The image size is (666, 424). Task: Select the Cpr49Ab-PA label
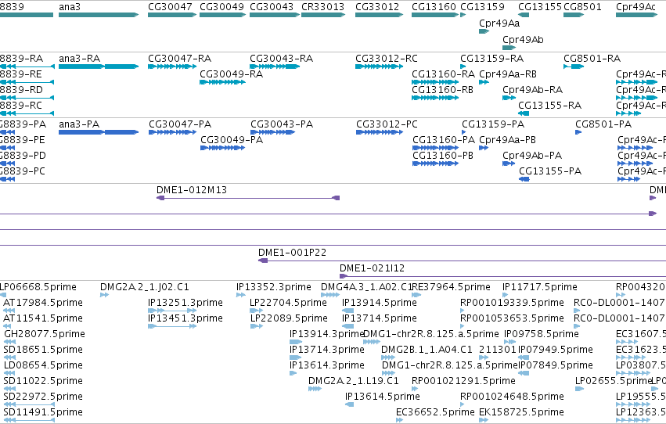pos(531,156)
